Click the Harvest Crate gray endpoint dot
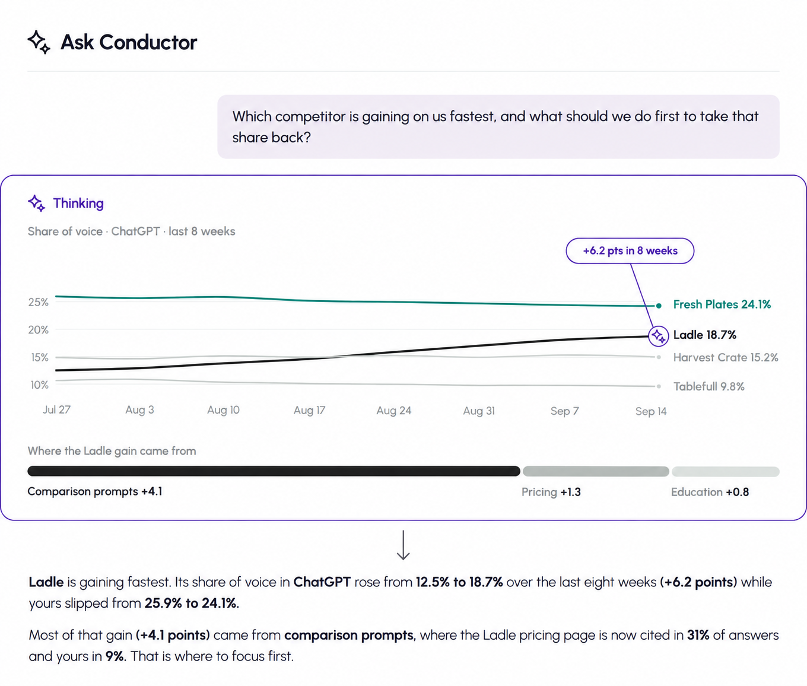The width and height of the screenshot is (807, 686). tap(659, 357)
